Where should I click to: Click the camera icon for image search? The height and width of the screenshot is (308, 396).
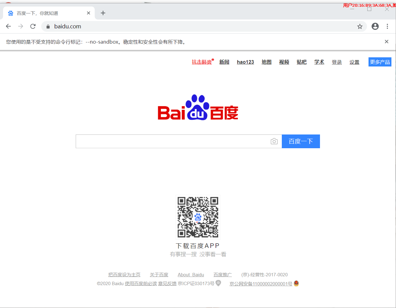(x=274, y=141)
